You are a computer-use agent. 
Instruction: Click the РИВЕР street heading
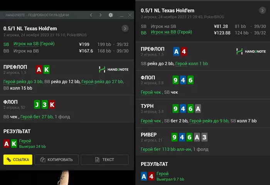pyautogui.click(x=149, y=135)
